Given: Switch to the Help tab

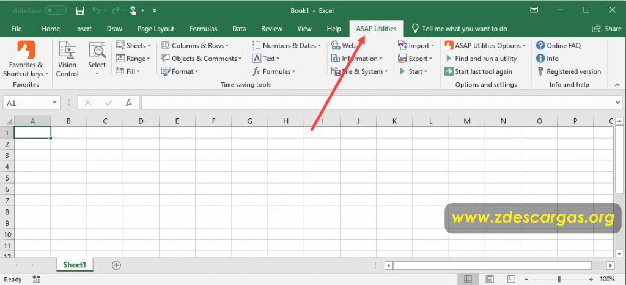Looking at the screenshot, I should 334,29.
